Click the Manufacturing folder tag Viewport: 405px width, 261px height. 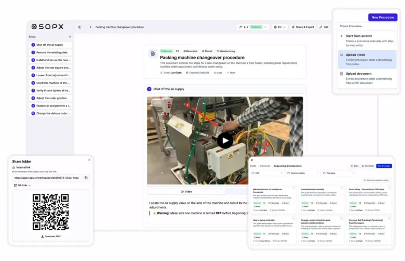click(226, 51)
